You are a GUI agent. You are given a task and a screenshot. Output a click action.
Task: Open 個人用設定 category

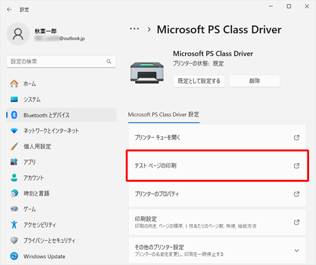coord(61,146)
